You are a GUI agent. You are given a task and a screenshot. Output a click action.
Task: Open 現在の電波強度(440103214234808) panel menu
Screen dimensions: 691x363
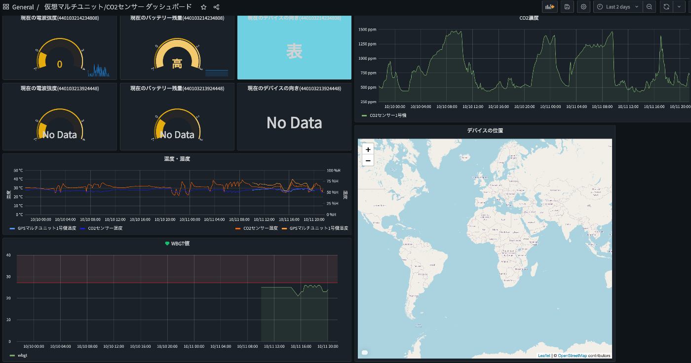pos(59,18)
